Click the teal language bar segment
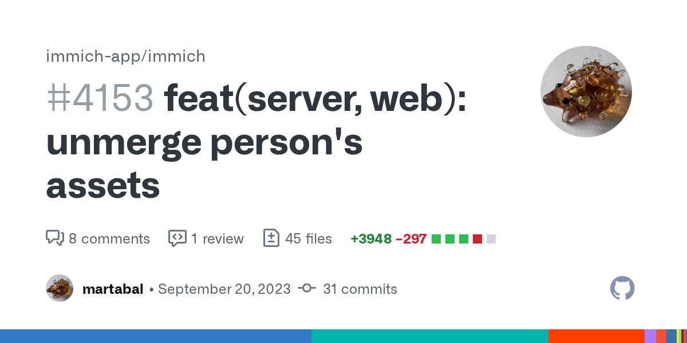The height and width of the screenshot is (343, 687). point(429,336)
